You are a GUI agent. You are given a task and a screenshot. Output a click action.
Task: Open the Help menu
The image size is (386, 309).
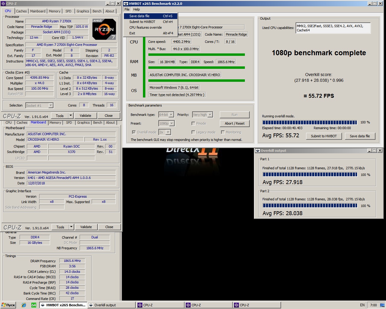(x=137, y=9)
